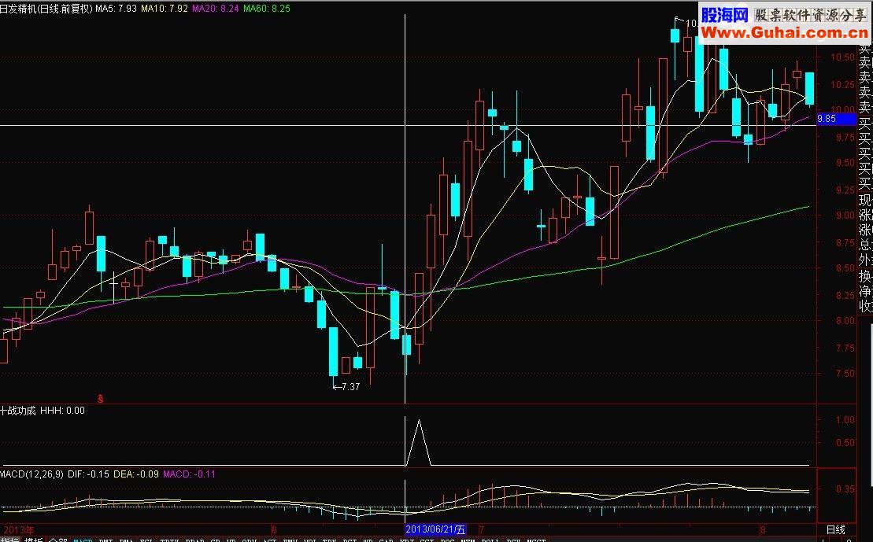Viewport: 873px width, 542px height.
Task: Click the 0.35 axis label in MACD panel
Action: [845, 489]
